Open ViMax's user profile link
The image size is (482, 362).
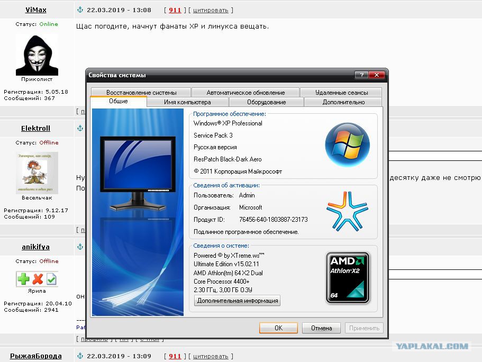[35, 10]
